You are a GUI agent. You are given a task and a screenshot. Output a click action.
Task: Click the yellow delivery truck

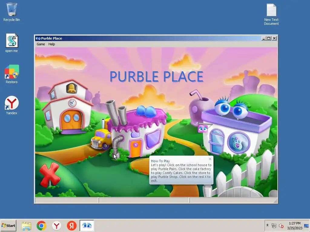[101, 139]
